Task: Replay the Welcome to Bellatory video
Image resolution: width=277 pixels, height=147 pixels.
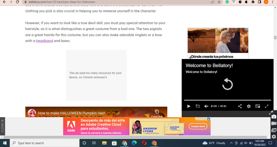Action: click(227, 84)
